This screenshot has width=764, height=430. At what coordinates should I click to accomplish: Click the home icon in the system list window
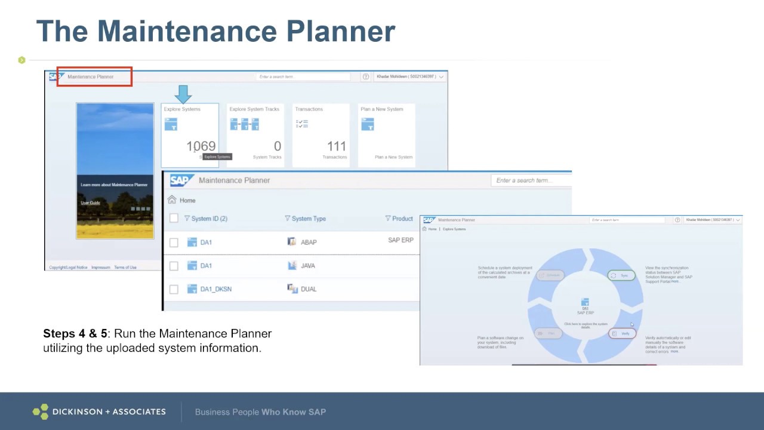tap(172, 200)
